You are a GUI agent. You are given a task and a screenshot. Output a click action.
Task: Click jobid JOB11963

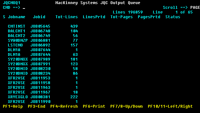tap(40, 88)
